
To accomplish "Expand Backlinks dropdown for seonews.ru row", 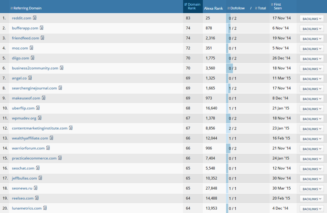I will [x=312, y=189].
